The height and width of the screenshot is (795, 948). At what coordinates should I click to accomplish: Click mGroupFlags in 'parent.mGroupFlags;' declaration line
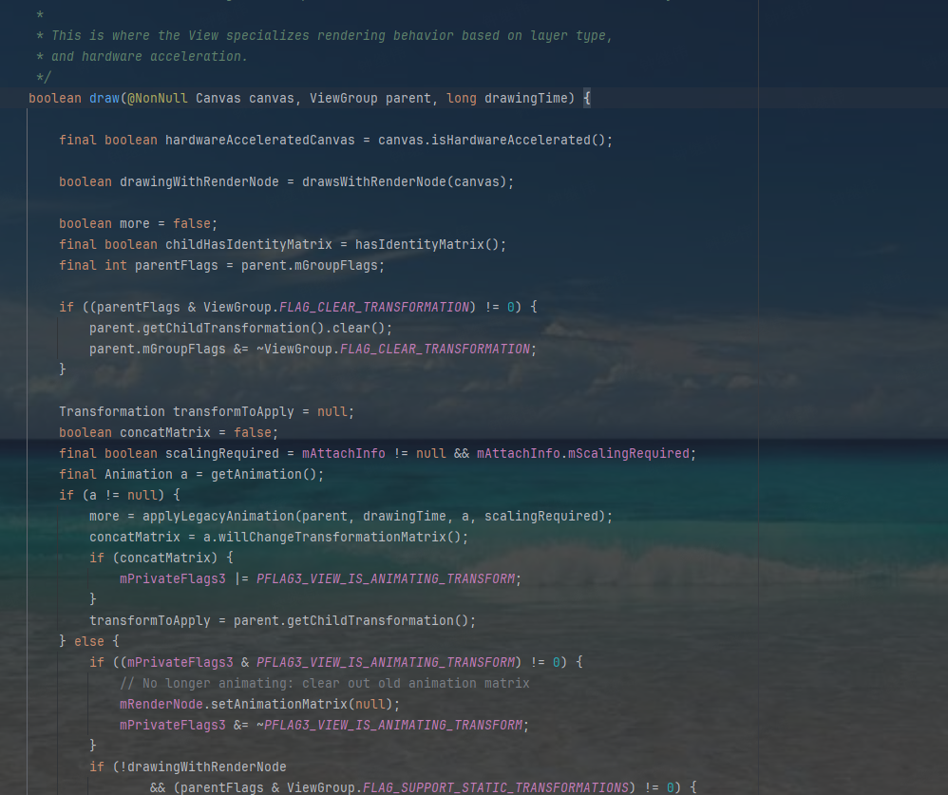pyautogui.click(x=335, y=265)
